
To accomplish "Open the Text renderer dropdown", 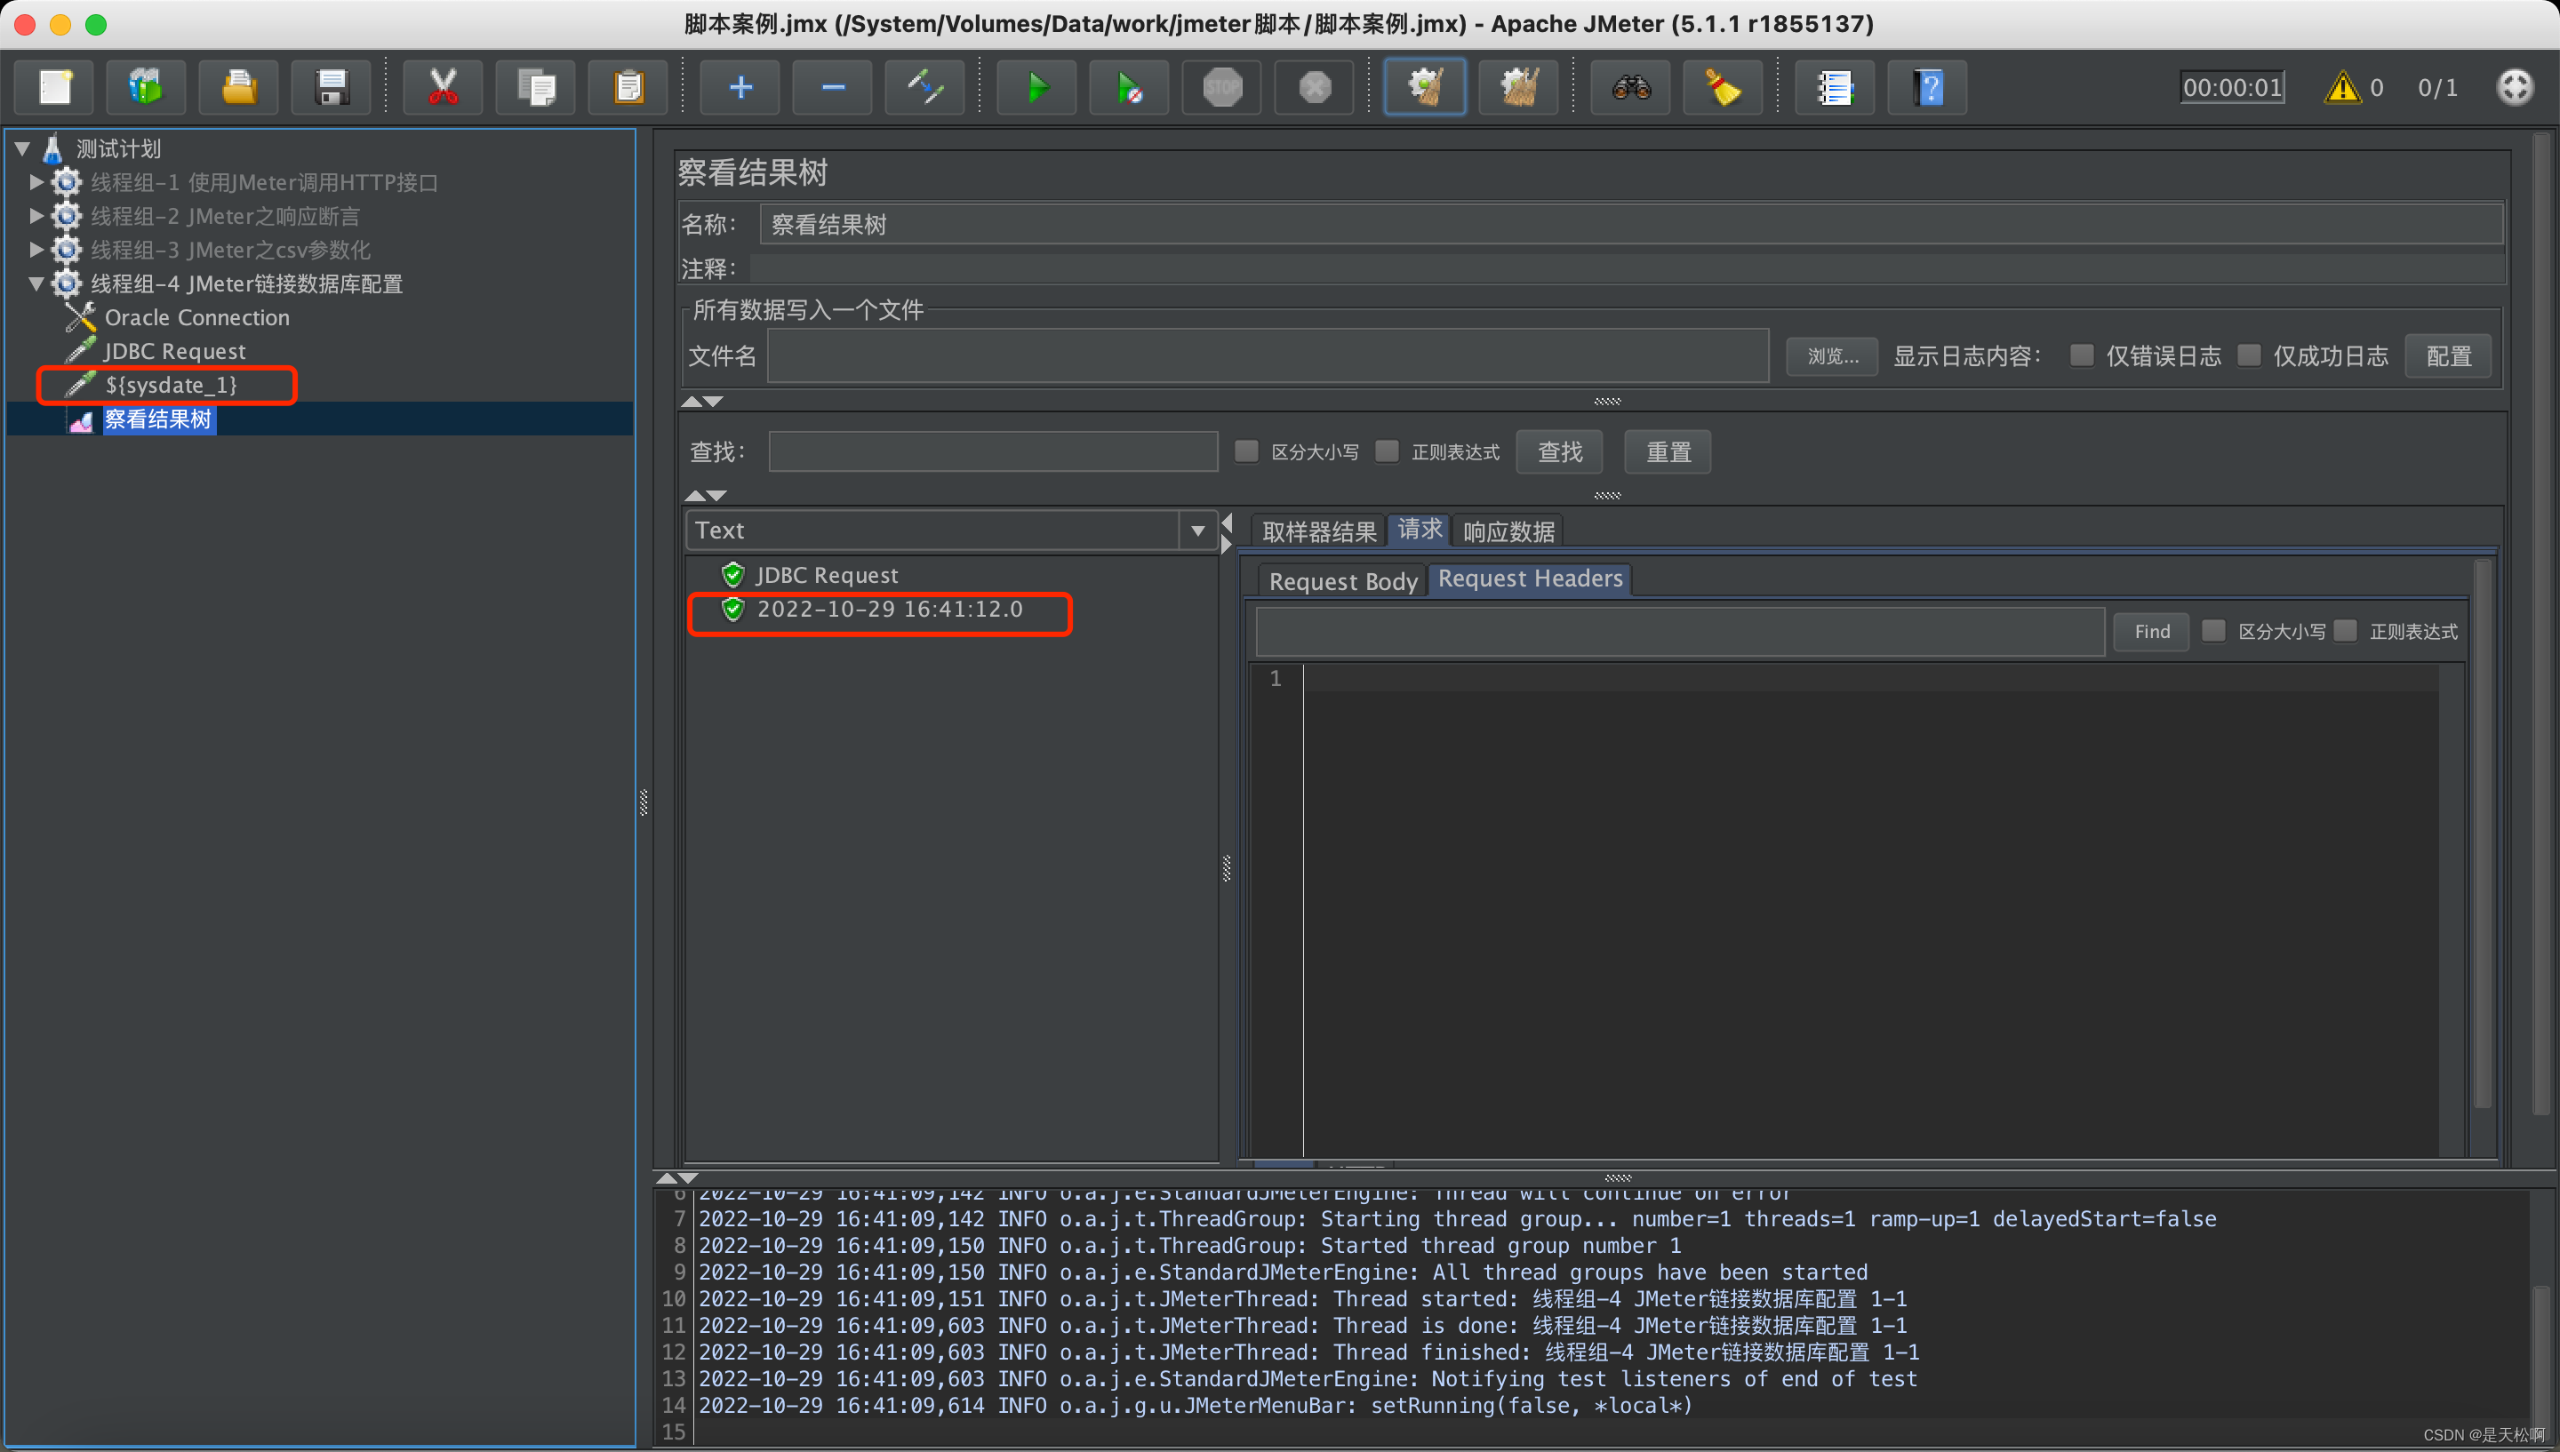I will point(1197,531).
